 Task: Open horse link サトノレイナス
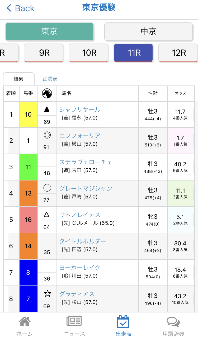[80, 215]
